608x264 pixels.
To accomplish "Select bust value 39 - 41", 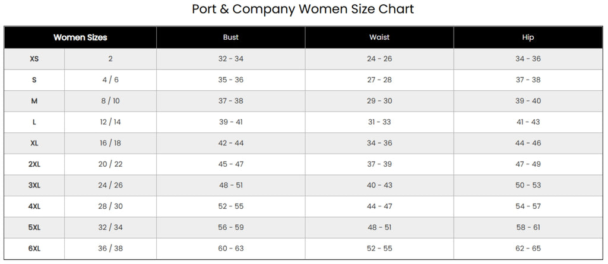I will click(231, 122).
